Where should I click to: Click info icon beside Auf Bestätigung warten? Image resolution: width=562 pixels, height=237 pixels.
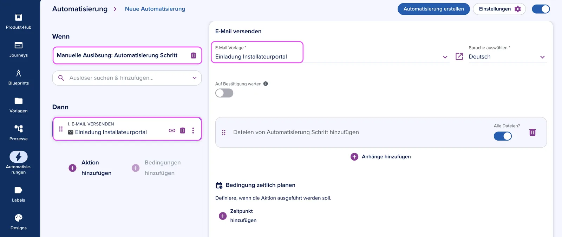pyautogui.click(x=266, y=84)
